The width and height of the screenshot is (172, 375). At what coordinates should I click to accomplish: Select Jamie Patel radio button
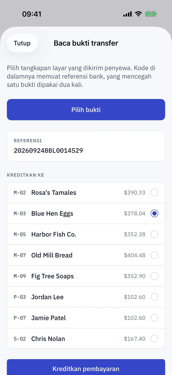(x=154, y=318)
